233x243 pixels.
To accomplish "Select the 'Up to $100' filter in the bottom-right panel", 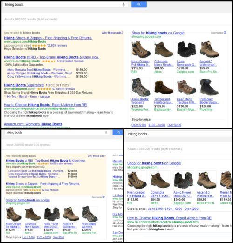I will [x=155, y=209].
